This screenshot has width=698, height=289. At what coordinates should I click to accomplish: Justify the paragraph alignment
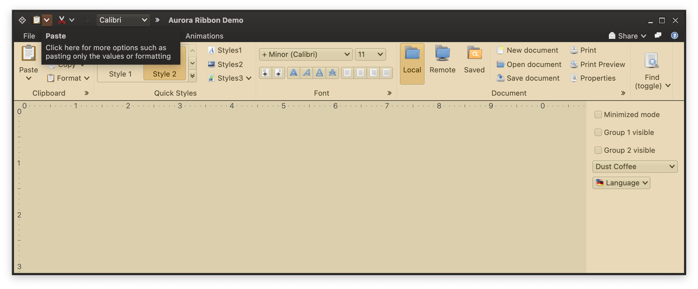coord(386,73)
